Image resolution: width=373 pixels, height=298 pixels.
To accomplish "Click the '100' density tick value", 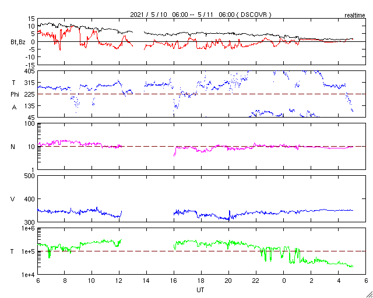I will [30, 123].
